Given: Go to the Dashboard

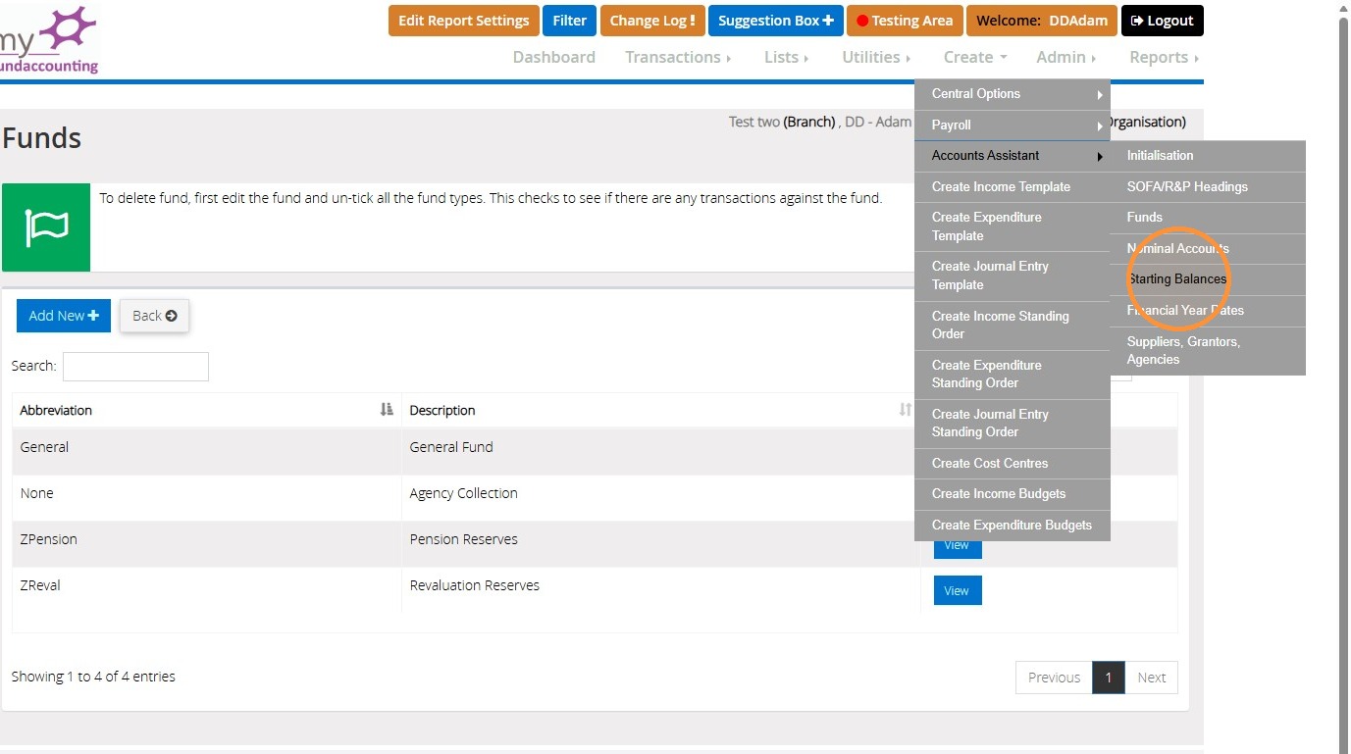Looking at the screenshot, I should 553,57.
